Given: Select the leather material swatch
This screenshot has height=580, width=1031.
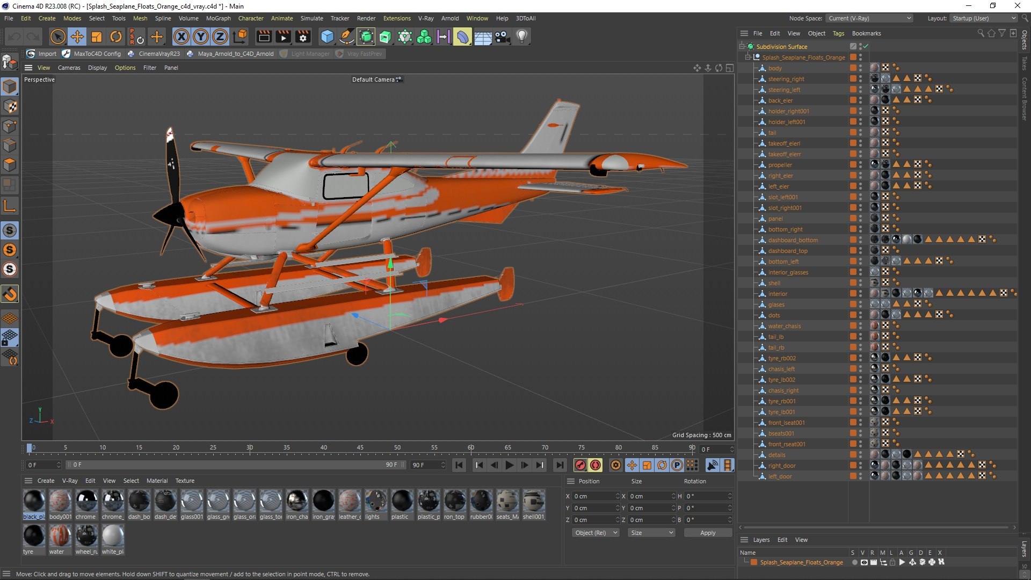Looking at the screenshot, I should [x=350, y=505].
